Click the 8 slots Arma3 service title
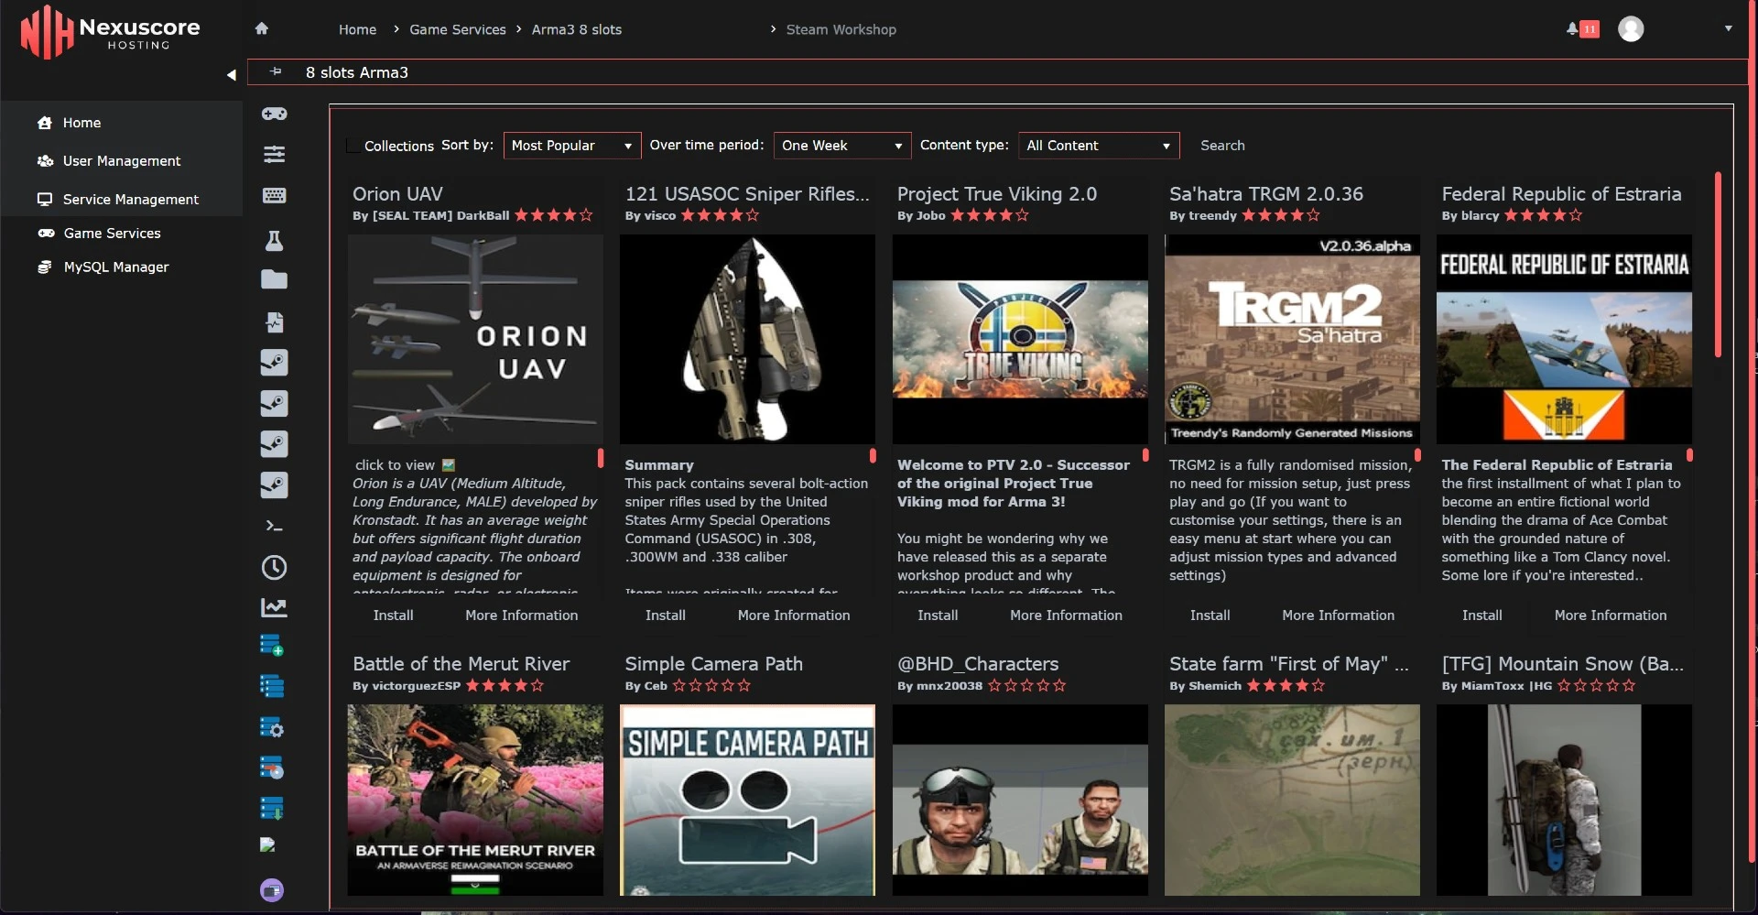Screen dimensions: 1758x915 point(357,72)
